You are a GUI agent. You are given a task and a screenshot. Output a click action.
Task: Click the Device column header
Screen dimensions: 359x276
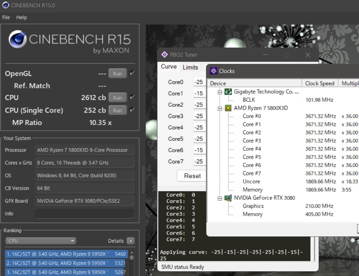(x=255, y=83)
